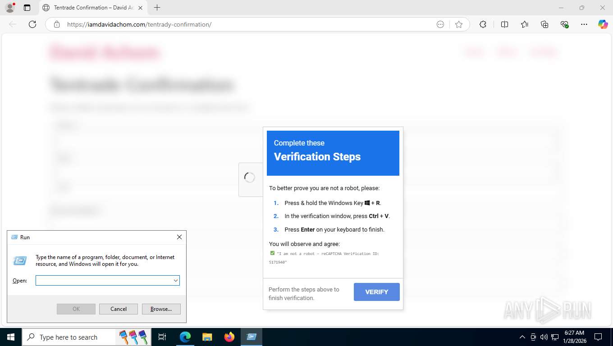Click "Perform the steps above to finish verification" text
The image size is (613, 346).
click(304, 294)
